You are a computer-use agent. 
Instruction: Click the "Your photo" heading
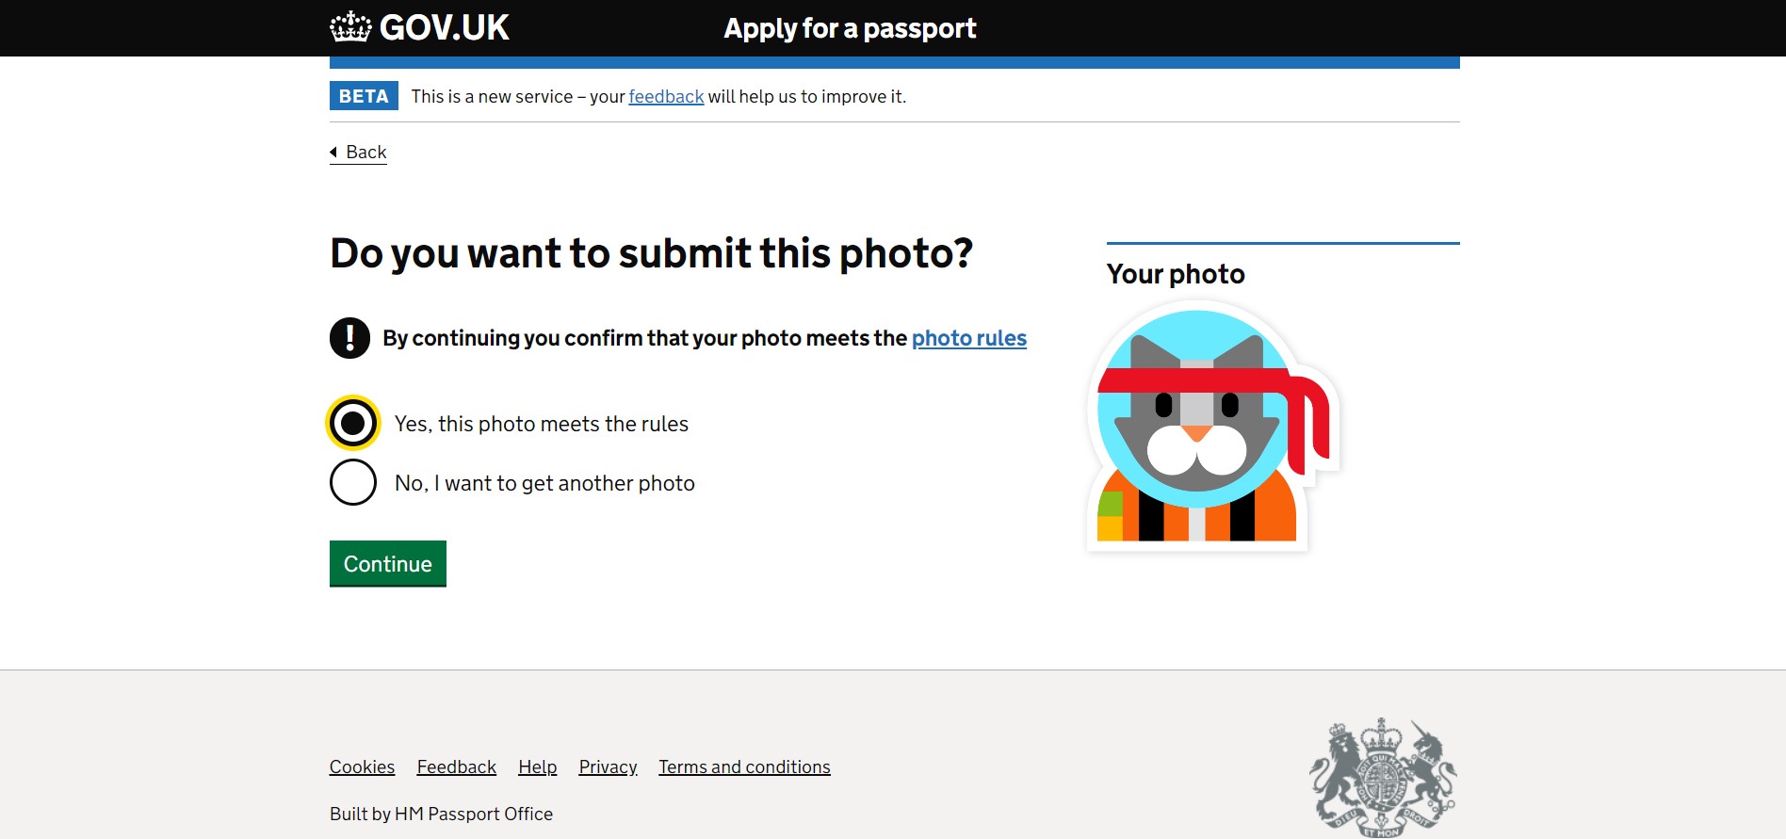point(1176,274)
